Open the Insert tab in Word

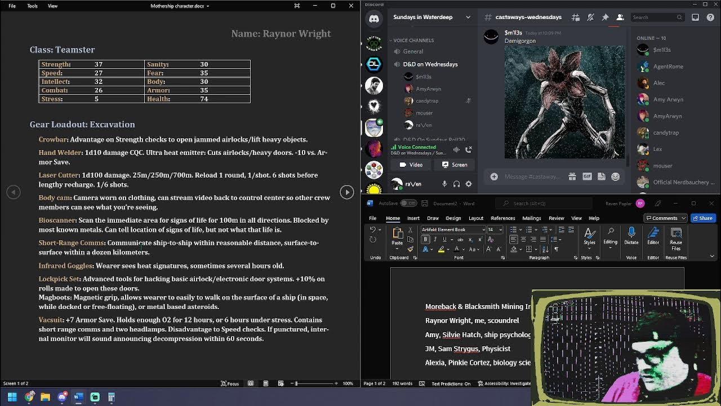(x=413, y=218)
